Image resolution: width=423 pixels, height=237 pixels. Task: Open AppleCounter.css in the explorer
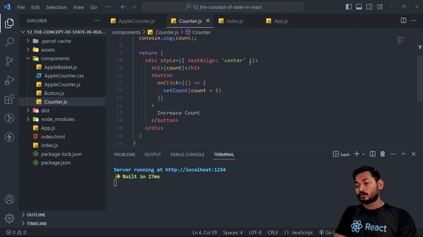[63, 76]
